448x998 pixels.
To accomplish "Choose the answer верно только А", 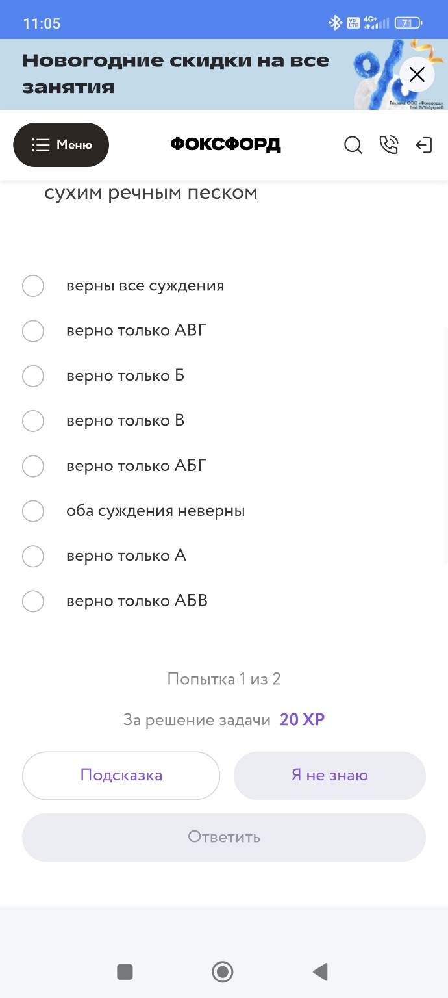I will click(x=33, y=556).
